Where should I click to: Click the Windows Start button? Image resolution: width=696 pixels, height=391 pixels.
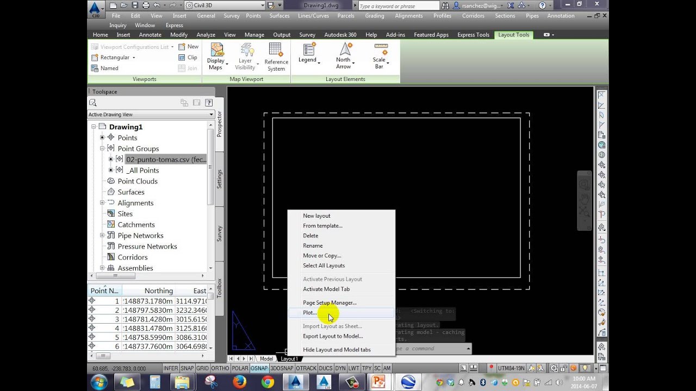99,382
